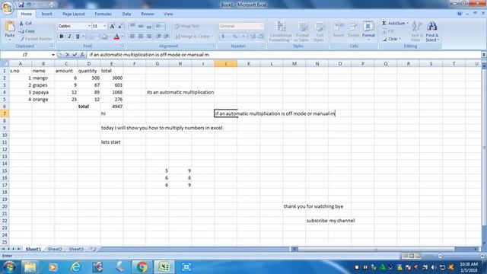
Task: Open File Explorer folder in taskbar
Action: point(30,267)
